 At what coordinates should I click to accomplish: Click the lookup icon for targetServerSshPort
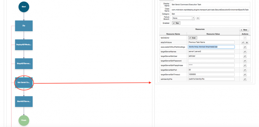click(245, 70)
